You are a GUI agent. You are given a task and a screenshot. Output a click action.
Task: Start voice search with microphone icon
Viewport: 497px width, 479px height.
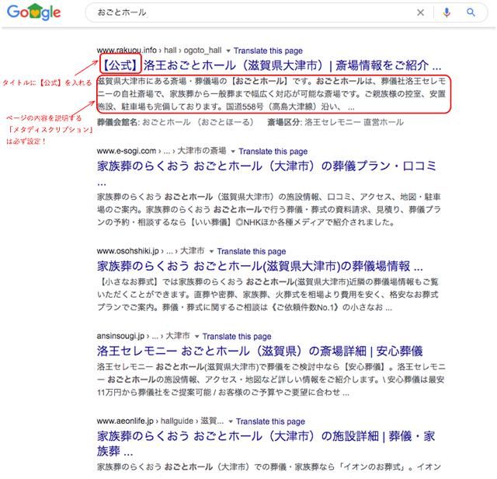point(447,12)
